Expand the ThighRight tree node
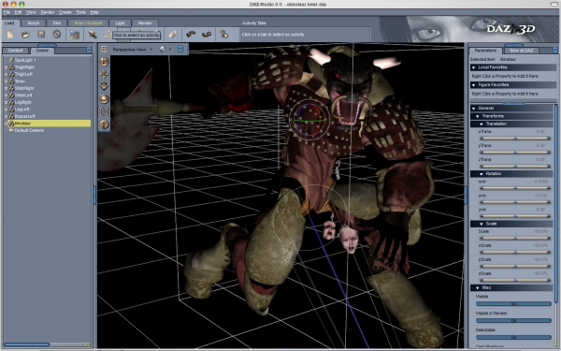 pyautogui.click(x=6, y=67)
